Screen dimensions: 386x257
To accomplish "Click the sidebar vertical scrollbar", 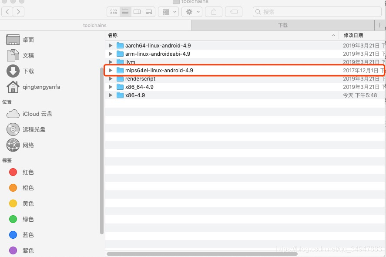I will click(102, 151).
